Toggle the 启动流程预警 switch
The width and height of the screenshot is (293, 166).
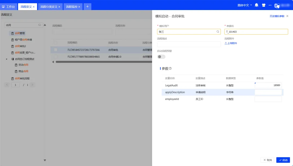[x=161, y=57]
